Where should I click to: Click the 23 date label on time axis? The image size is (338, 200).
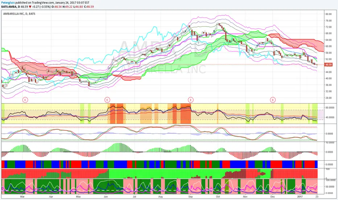tap(317, 197)
